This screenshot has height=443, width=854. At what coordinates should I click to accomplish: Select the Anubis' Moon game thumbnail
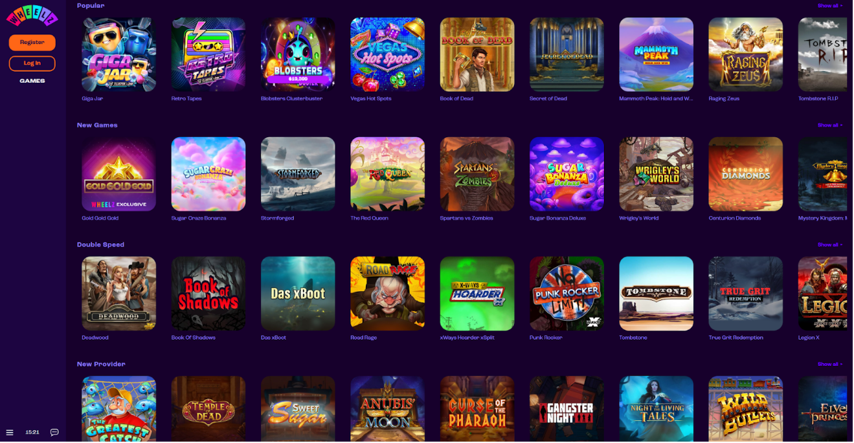point(387,409)
